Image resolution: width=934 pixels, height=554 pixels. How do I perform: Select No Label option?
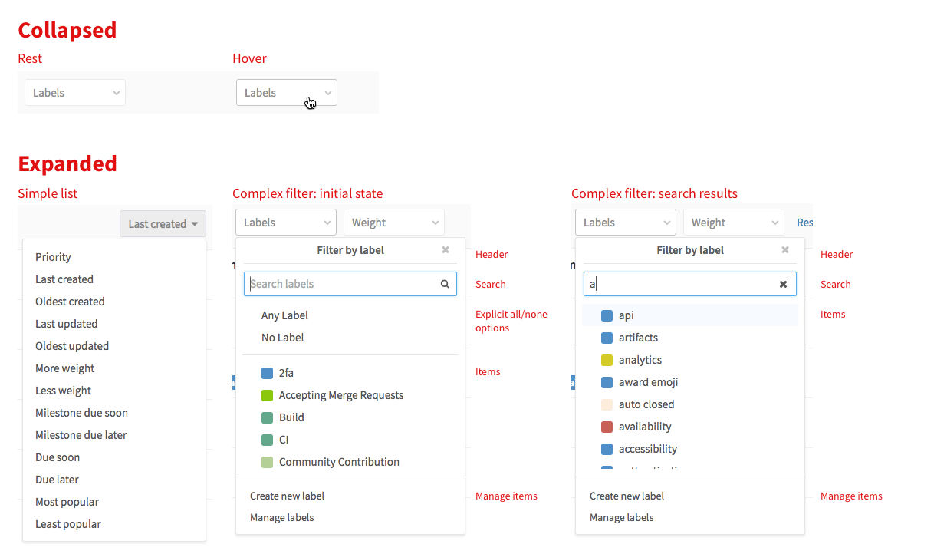(x=283, y=337)
